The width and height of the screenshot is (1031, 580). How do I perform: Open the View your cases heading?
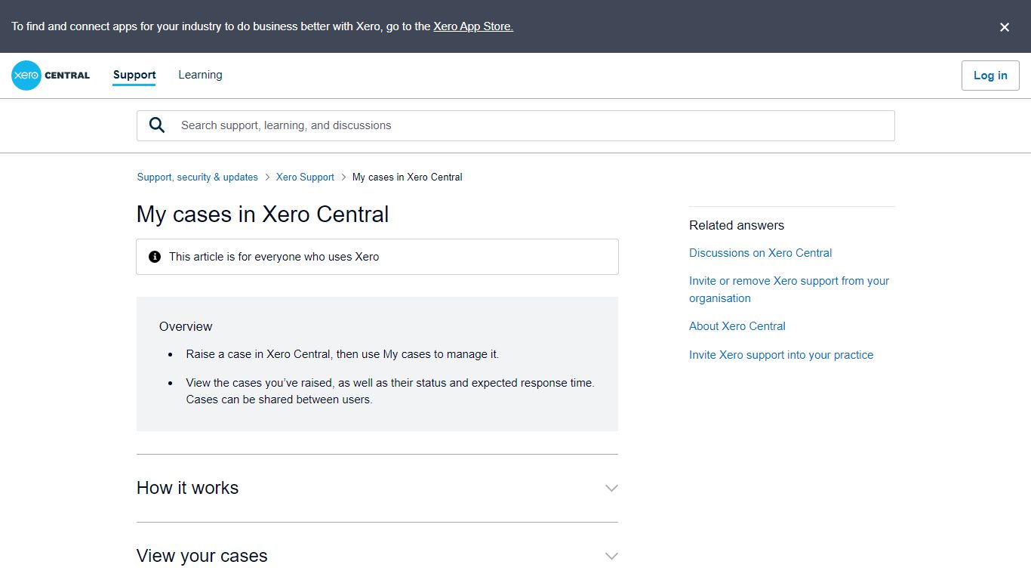pos(202,556)
